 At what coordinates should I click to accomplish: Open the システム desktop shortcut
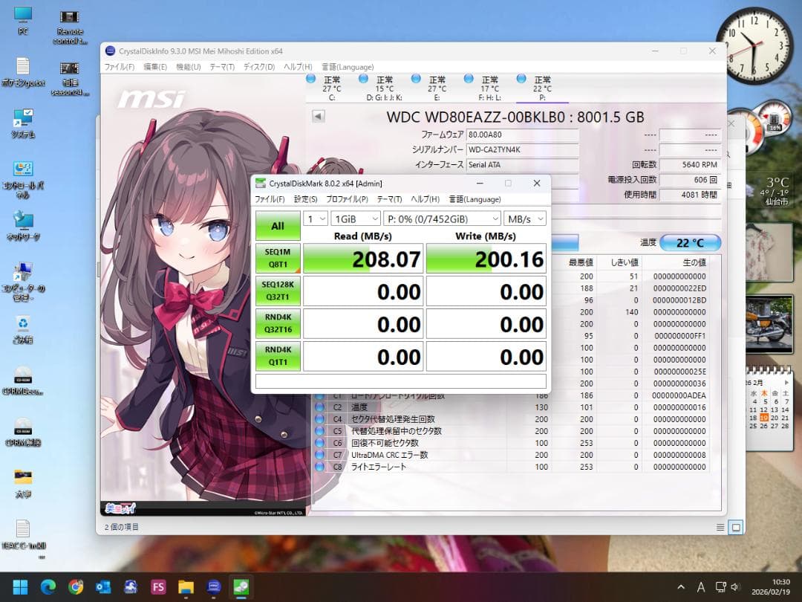[23, 123]
